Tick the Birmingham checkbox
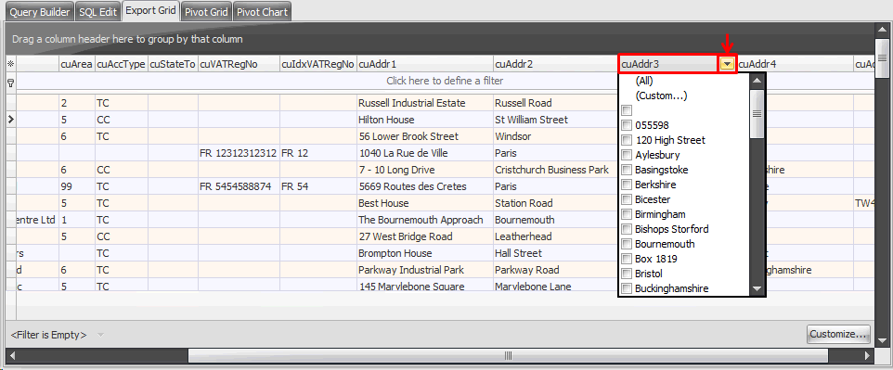 tap(627, 214)
